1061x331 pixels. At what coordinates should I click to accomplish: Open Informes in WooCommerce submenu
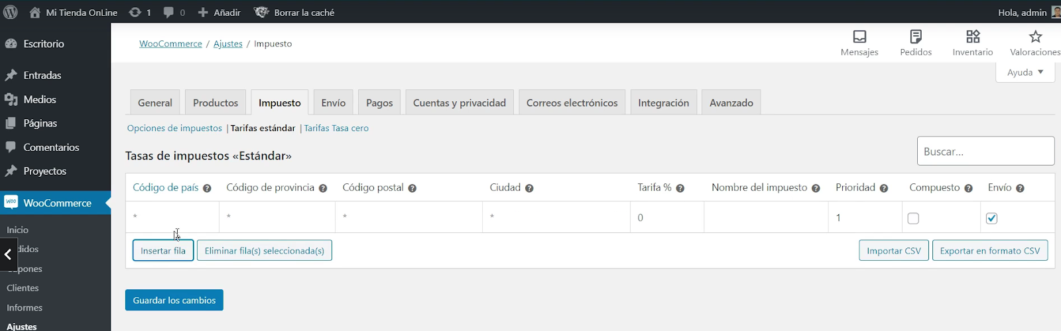tap(25, 308)
